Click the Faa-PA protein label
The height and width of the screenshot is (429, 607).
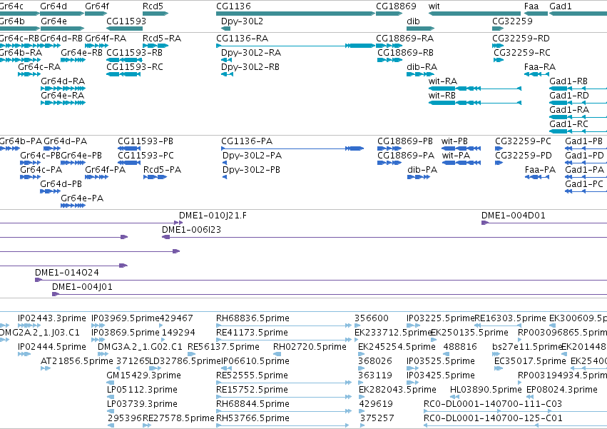coord(541,169)
